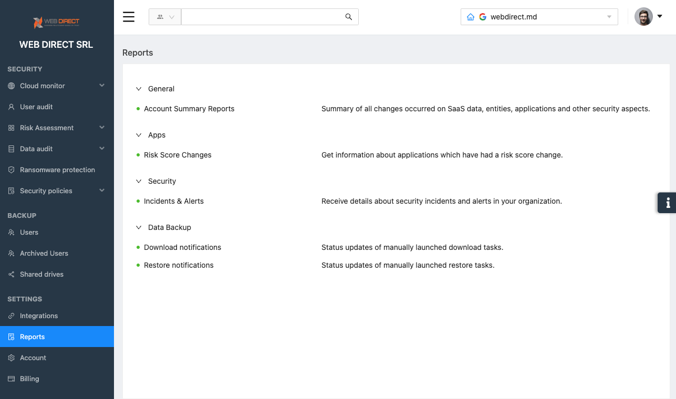The image size is (676, 399).
Task: Open Cloud monitor menu item
Action: click(x=57, y=86)
